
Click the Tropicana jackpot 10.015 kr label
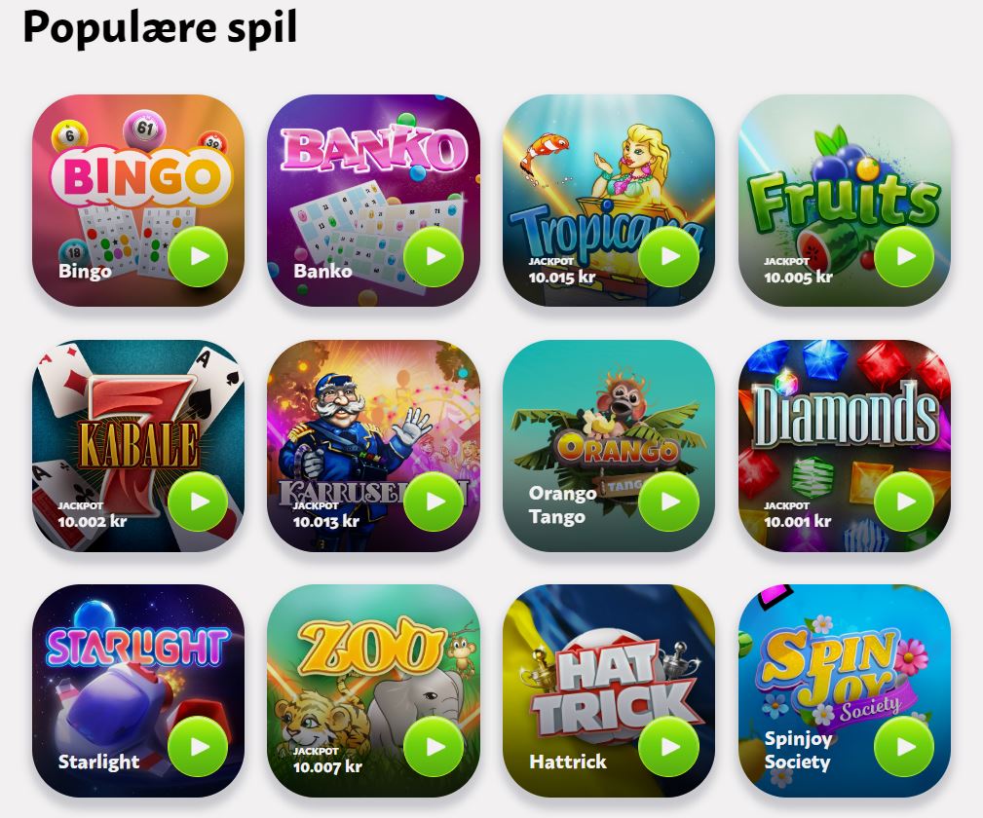tap(561, 271)
